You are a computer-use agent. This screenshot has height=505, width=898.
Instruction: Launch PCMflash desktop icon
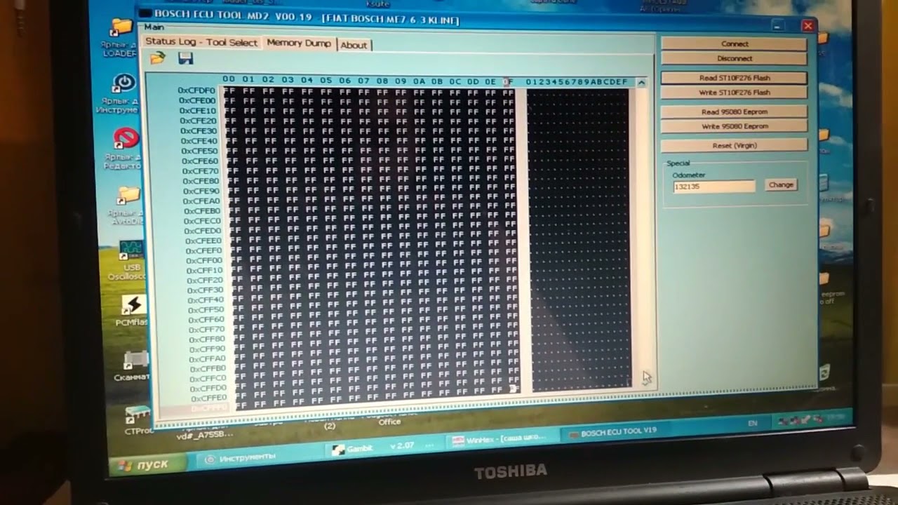[132, 311]
